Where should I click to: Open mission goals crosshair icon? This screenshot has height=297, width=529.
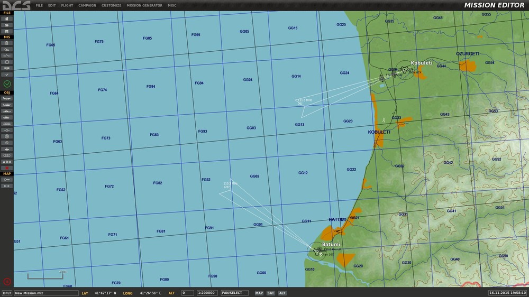click(7, 62)
